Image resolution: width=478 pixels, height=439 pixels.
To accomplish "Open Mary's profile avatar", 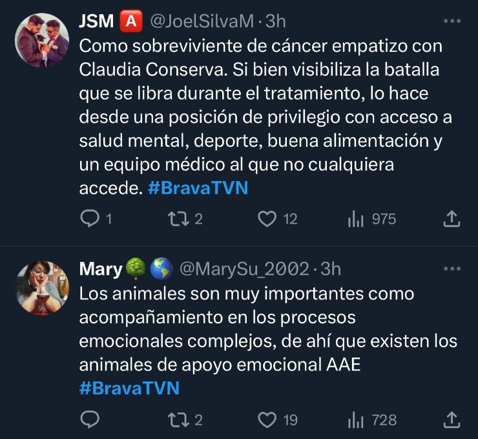I will pyautogui.click(x=41, y=288).
